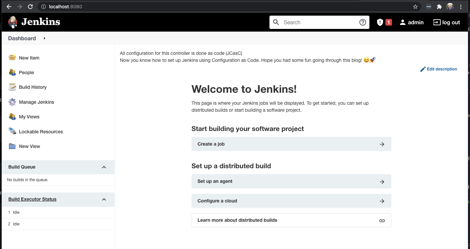Open the Manage Jenkins label
The image size is (470, 249).
pyautogui.click(x=36, y=102)
